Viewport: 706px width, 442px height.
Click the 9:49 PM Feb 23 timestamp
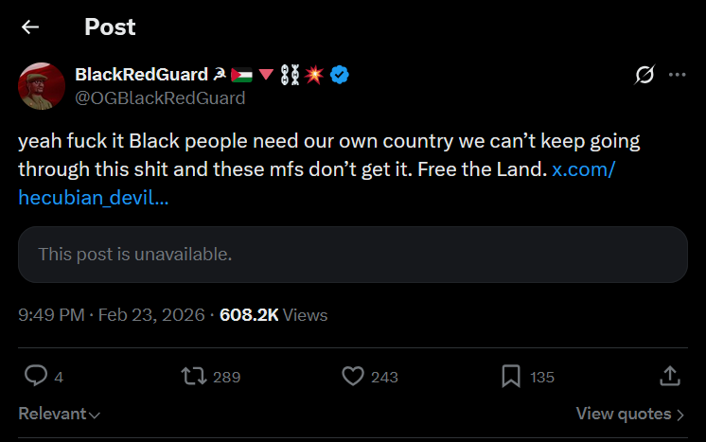point(111,315)
